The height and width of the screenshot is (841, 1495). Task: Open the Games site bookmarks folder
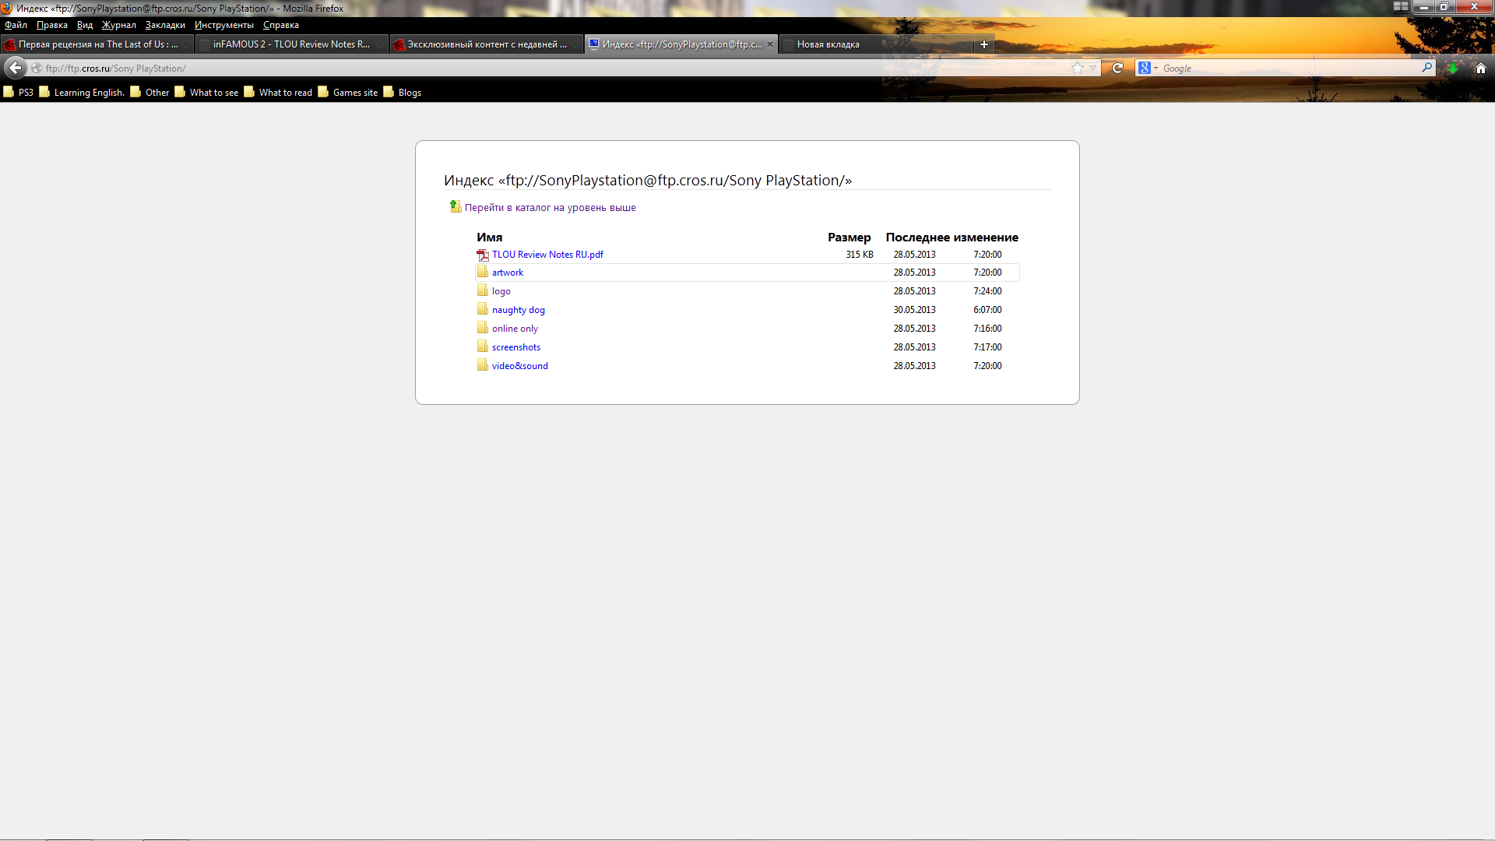coord(348,92)
